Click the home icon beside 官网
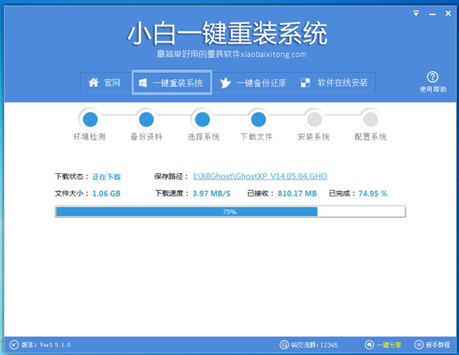459x355 pixels. 93,82
